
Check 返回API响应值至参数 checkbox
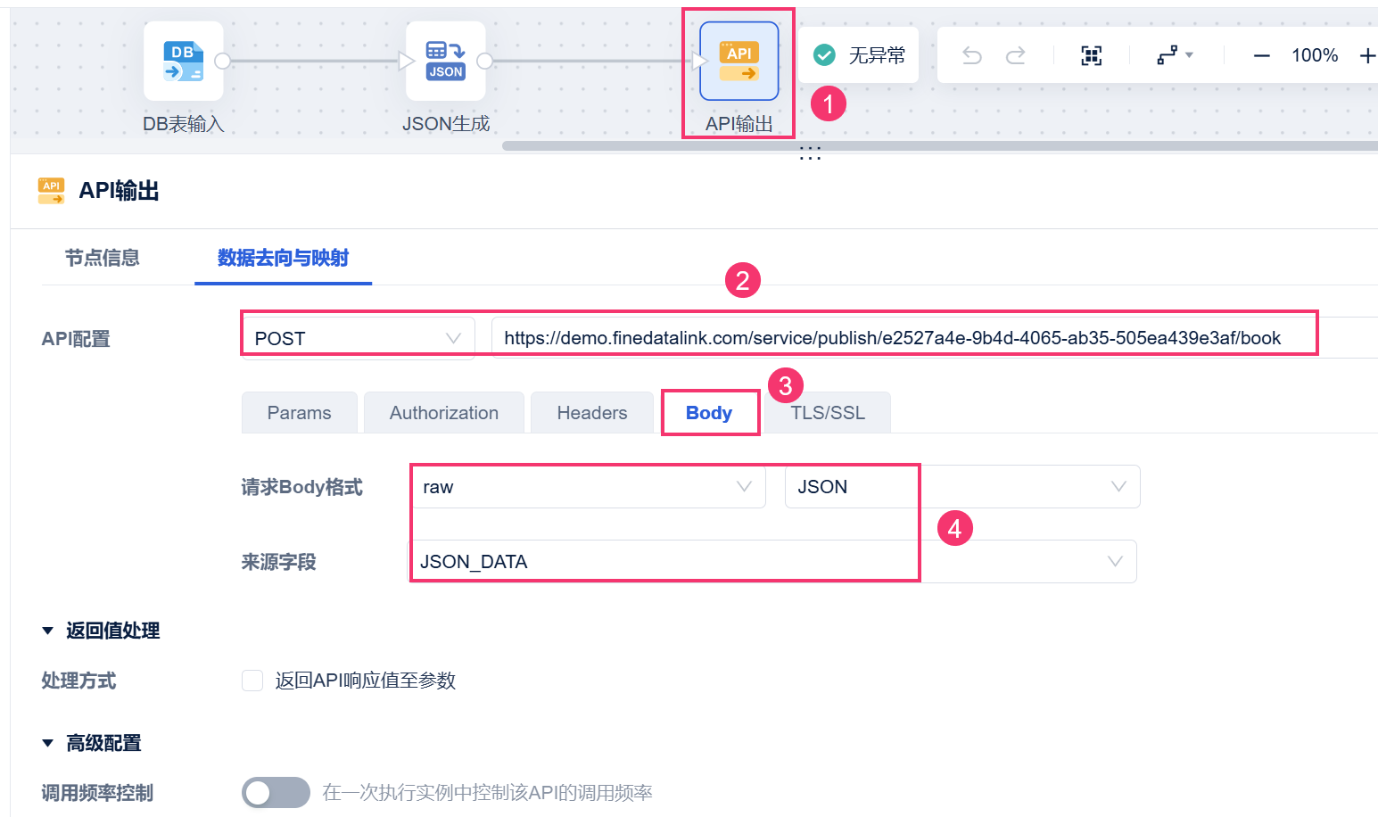coord(252,681)
